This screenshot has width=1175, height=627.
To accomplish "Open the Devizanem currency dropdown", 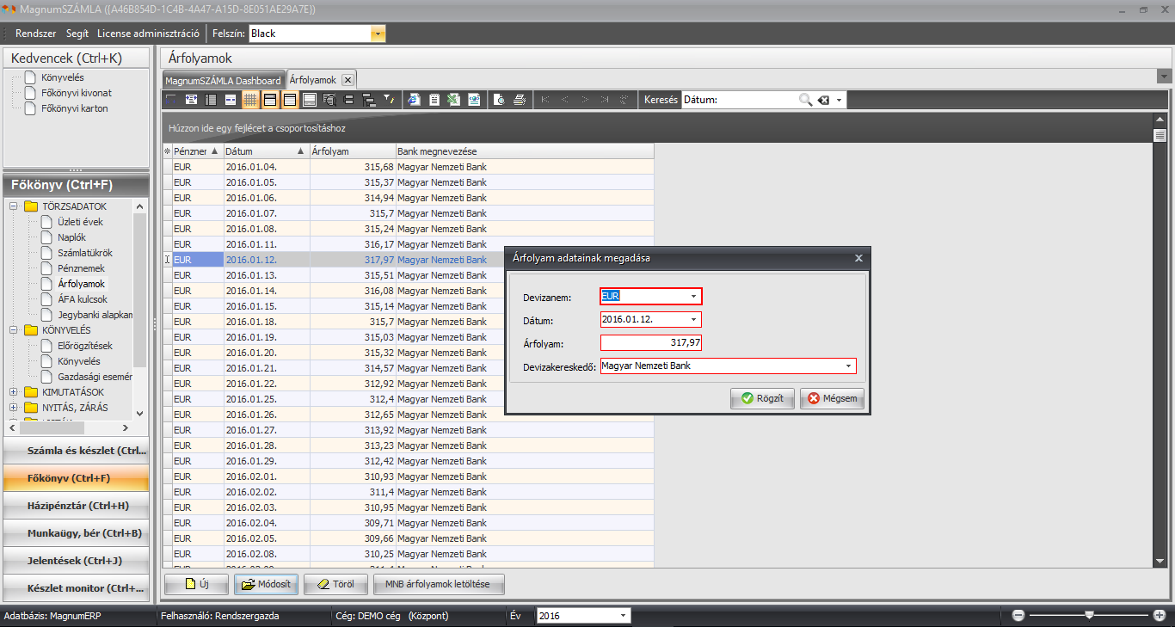I will click(693, 297).
